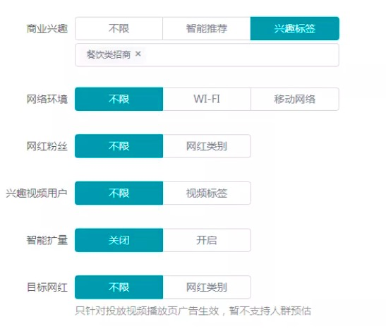Remove the 餐饮类招商 tag with its X icon

coord(138,54)
